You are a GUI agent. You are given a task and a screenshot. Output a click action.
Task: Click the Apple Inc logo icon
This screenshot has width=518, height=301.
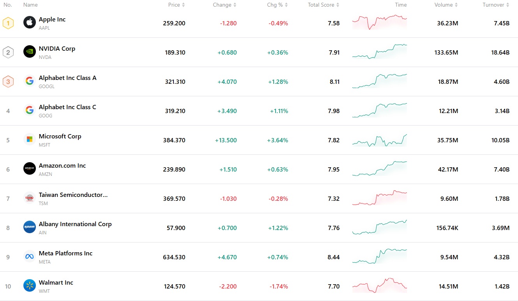pyautogui.click(x=30, y=23)
